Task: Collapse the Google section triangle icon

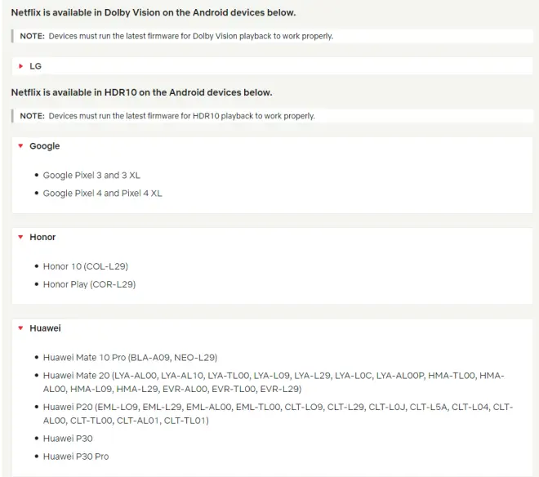Action: click(x=20, y=146)
